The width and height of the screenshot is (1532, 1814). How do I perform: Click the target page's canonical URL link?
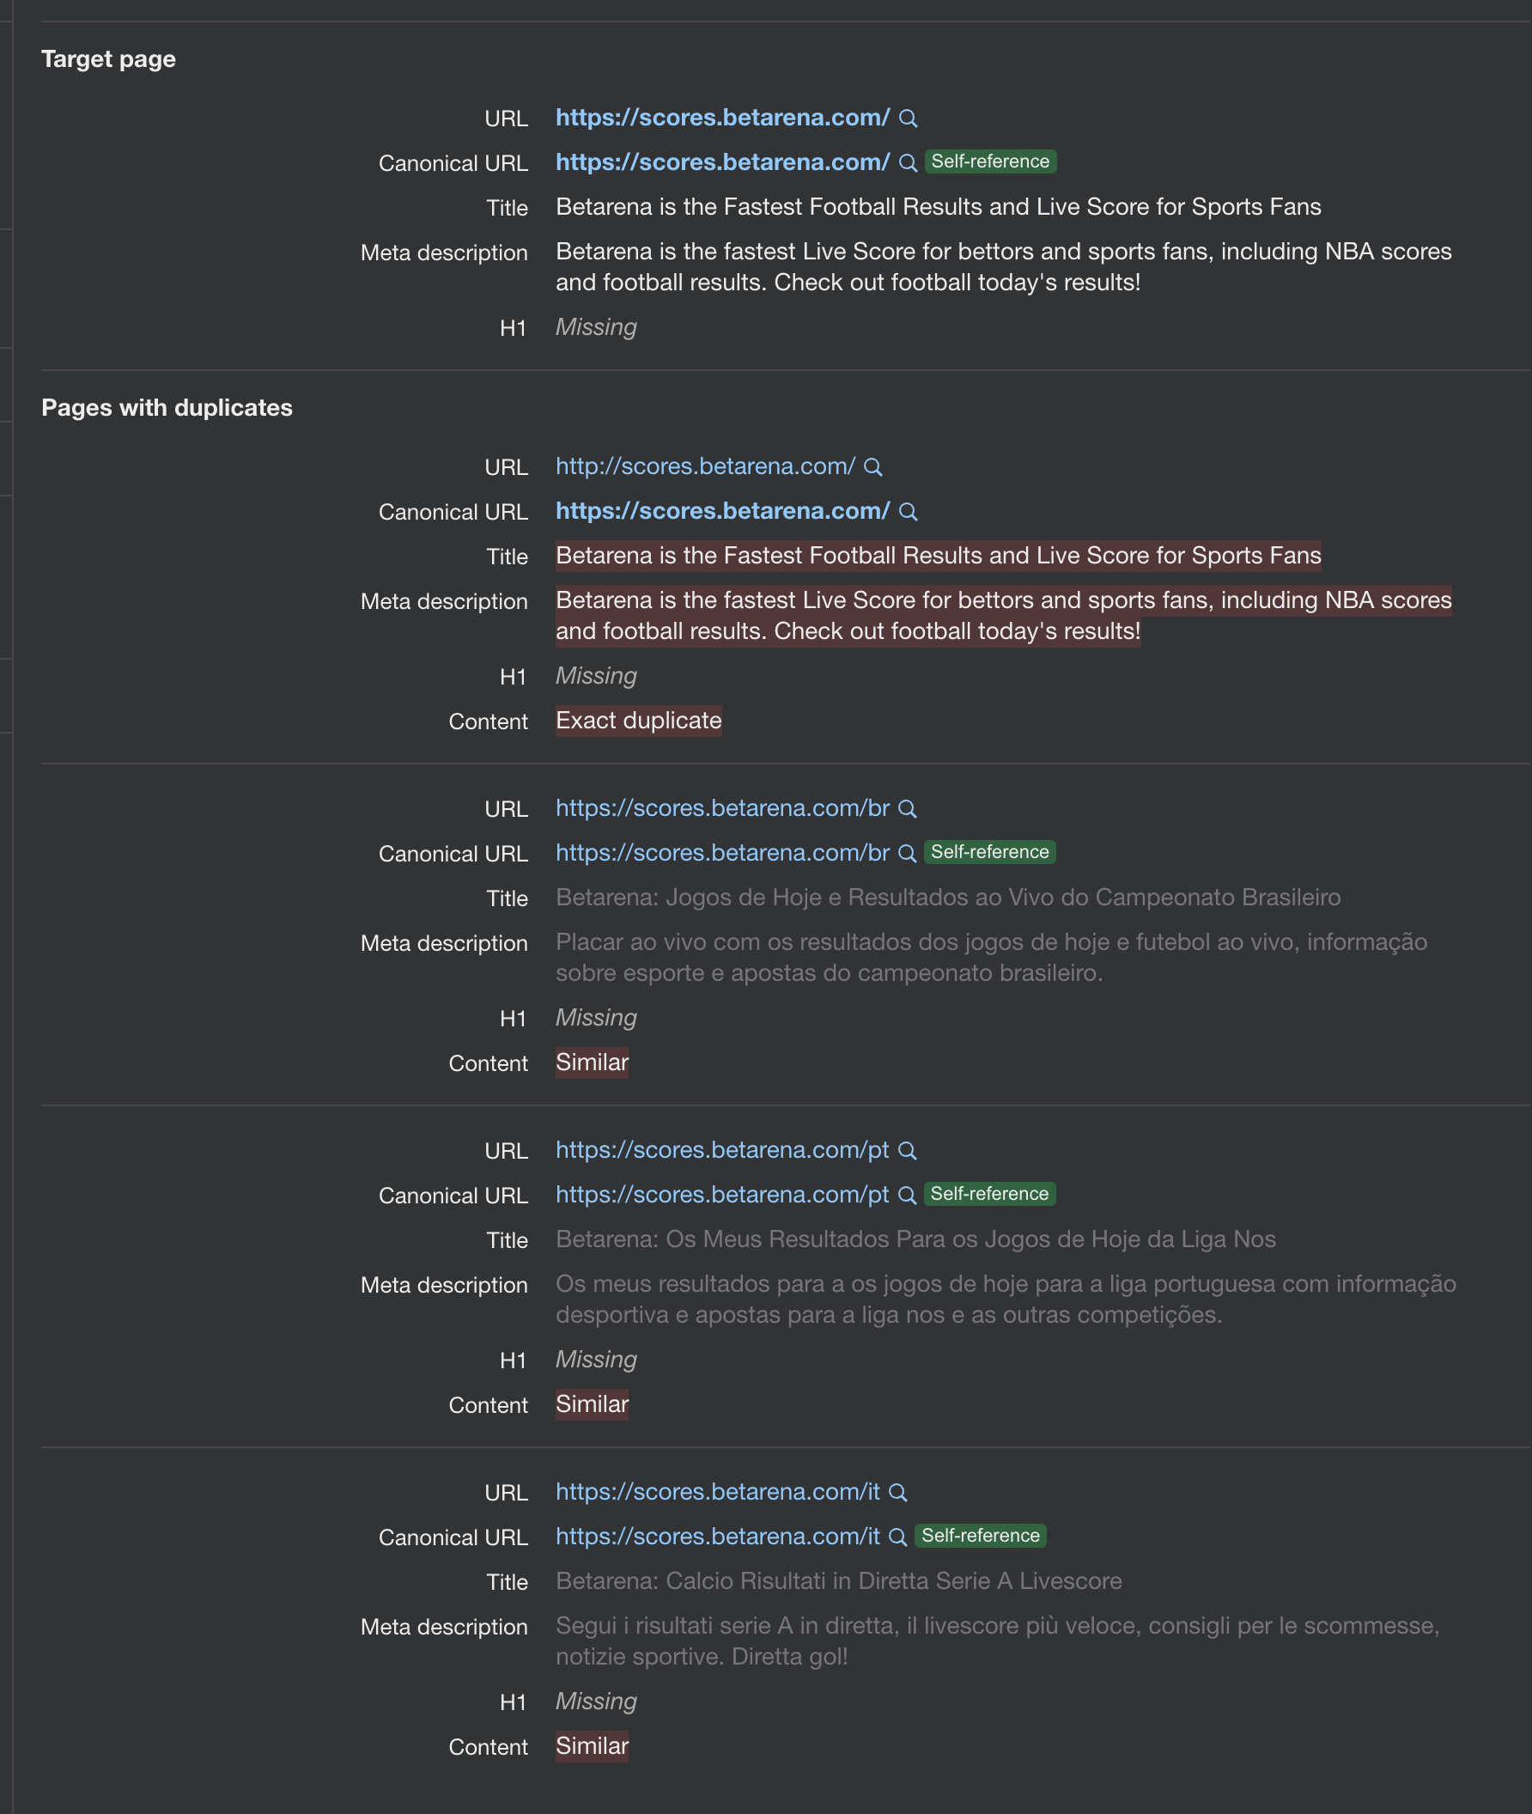pos(722,162)
